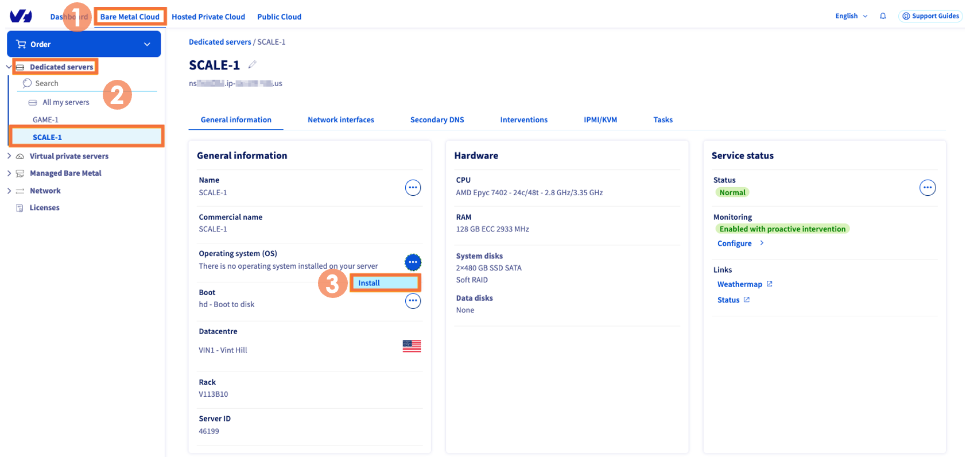This screenshot has height=457, width=966.
Task: Click the AMD Epyc 7402 CPU text
Action: (529, 192)
